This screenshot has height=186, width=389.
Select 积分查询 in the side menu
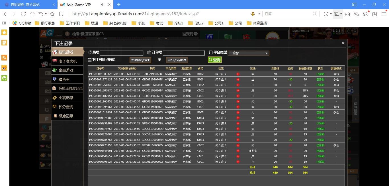point(66,107)
